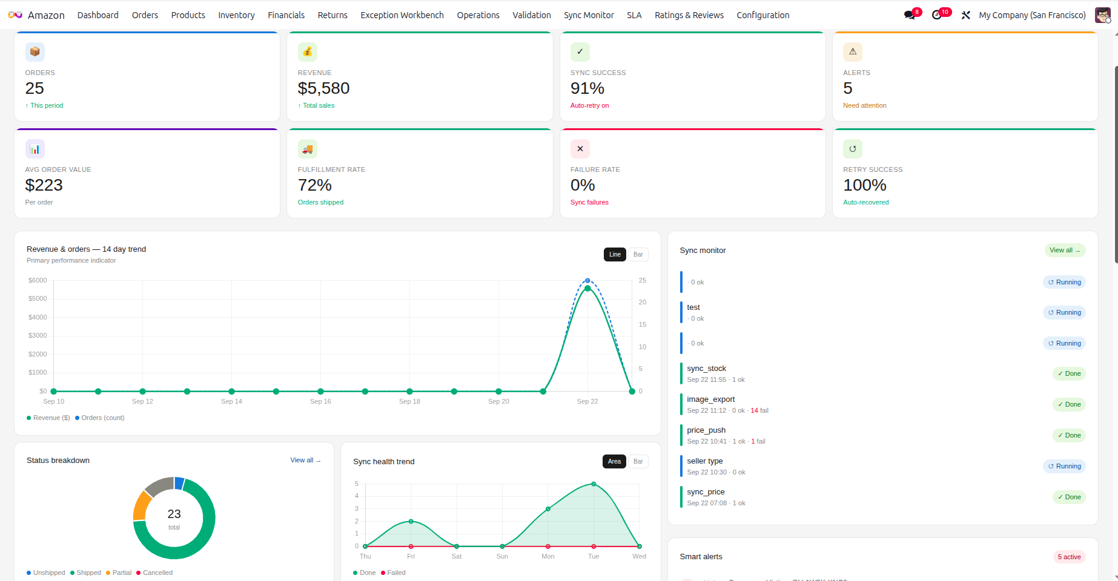The height and width of the screenshot is (581, 1118).
Task: Click the Avg Order Value chart icon
Action: (x=35, y=149)
